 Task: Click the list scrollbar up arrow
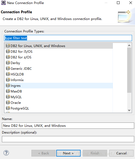click(x=129, y=45)
